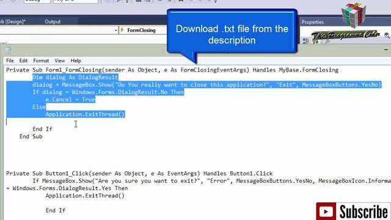Click the 'dialog = MessageBox.Show' line
Viewport: 391px width, 220px height.
[x=206, y=85]
